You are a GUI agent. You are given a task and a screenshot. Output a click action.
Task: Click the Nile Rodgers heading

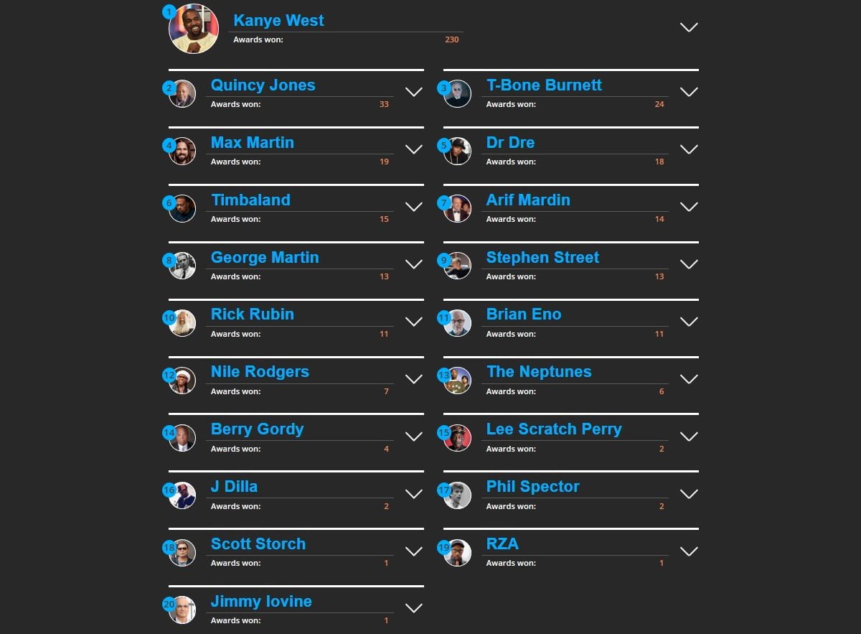260,372
